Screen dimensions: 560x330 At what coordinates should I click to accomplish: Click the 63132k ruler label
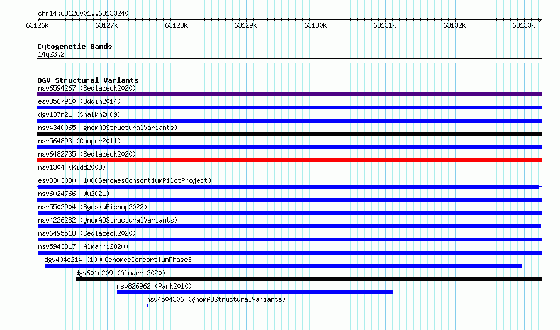[454, 25]
